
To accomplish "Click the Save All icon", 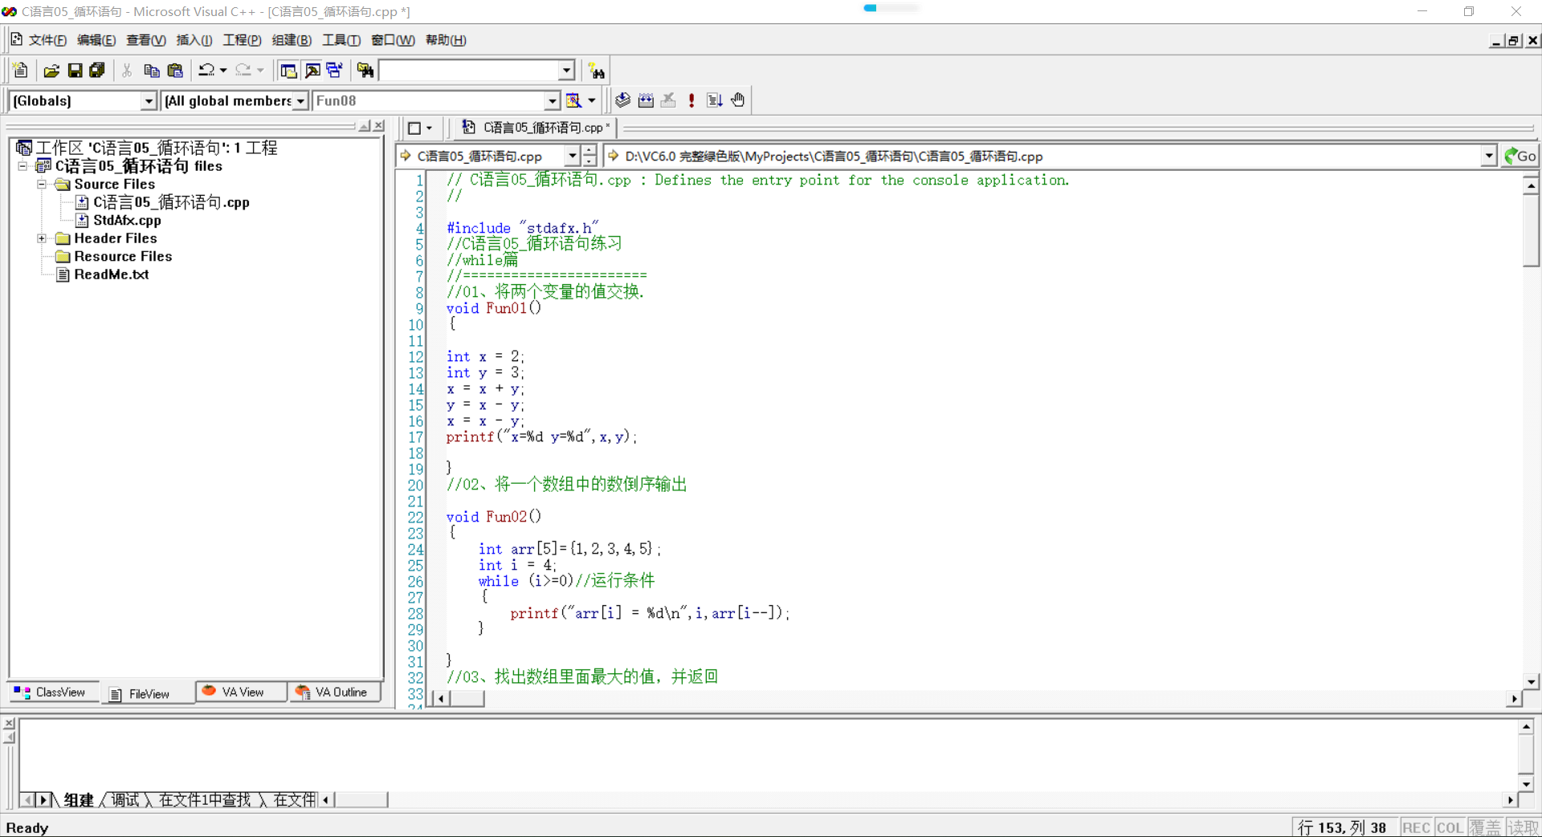I will click(97, 71).
